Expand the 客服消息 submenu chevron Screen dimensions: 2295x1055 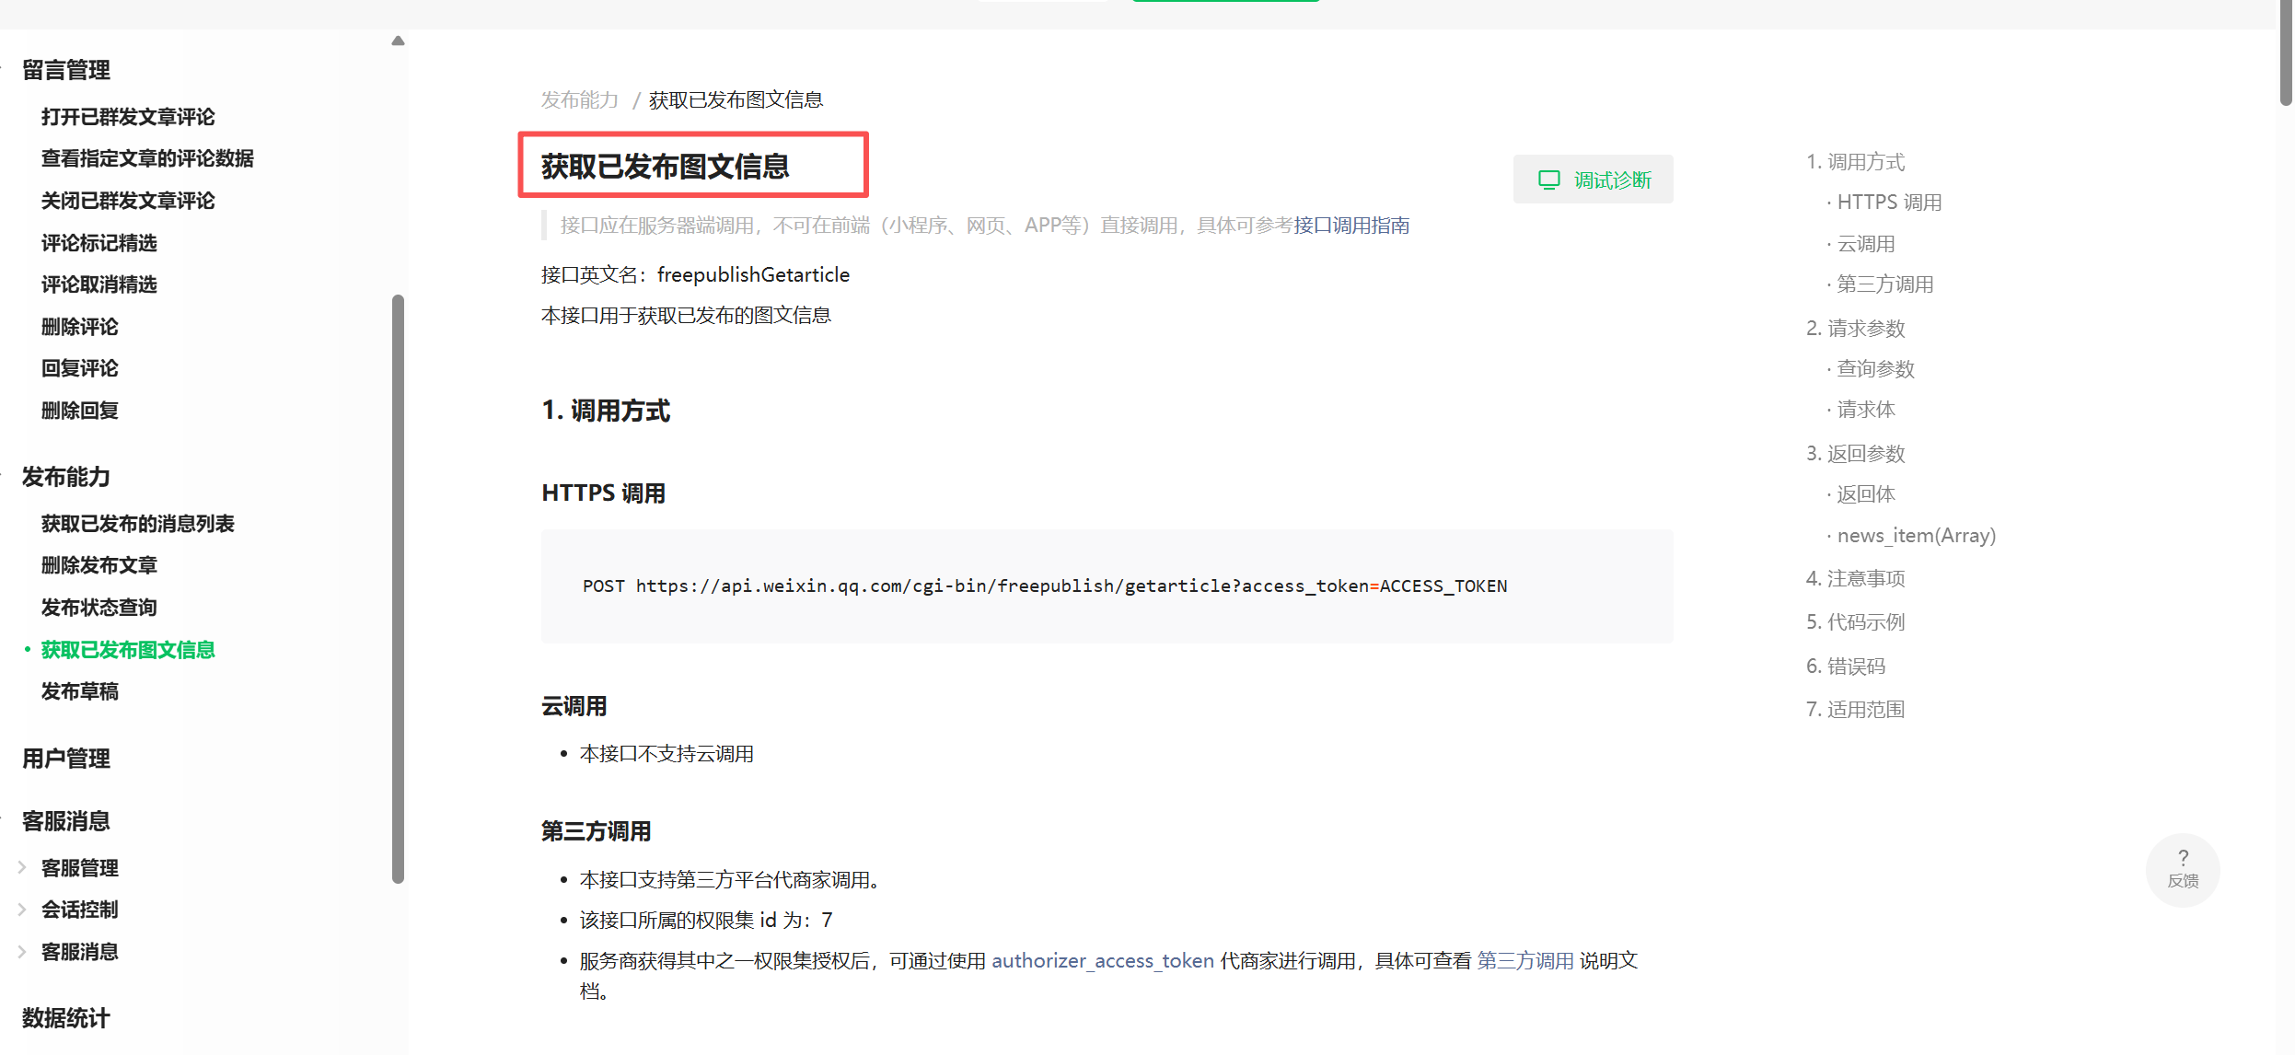[22, 952]
